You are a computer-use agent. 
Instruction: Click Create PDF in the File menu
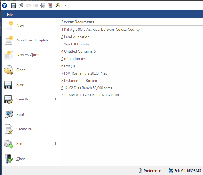25,129
